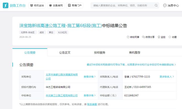
Task: Click the 联系客服 link
Action: [92, 104]
